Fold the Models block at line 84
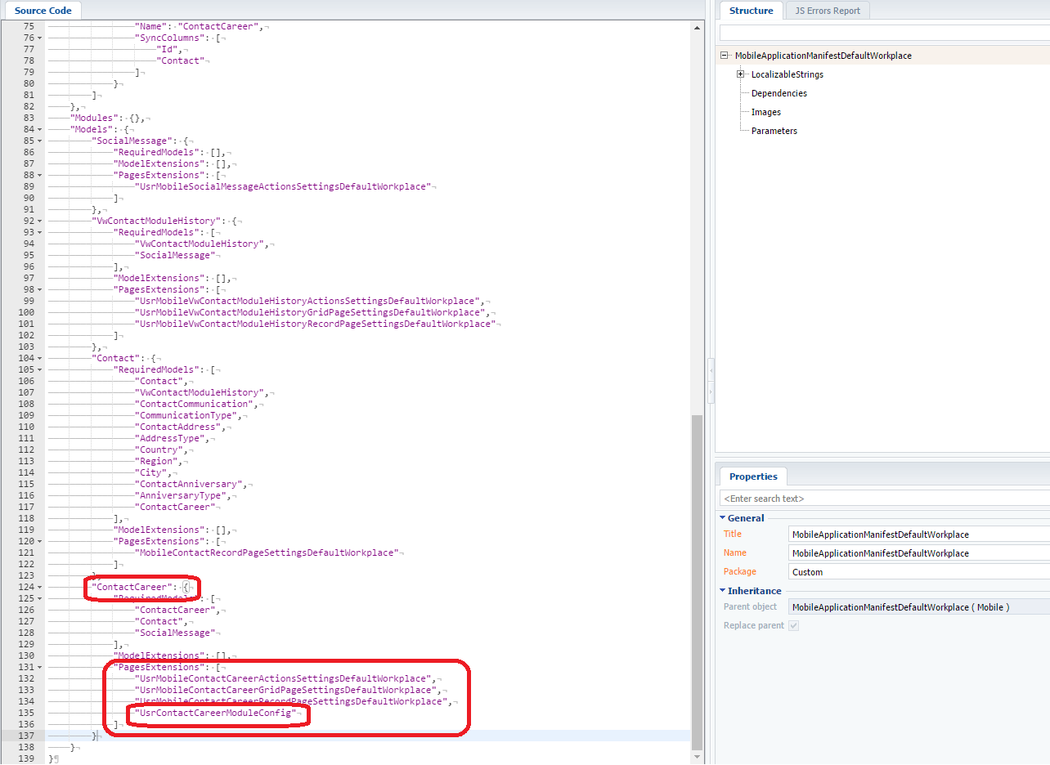The height and width of the screenshot is (765, 1050). [39, 129]
